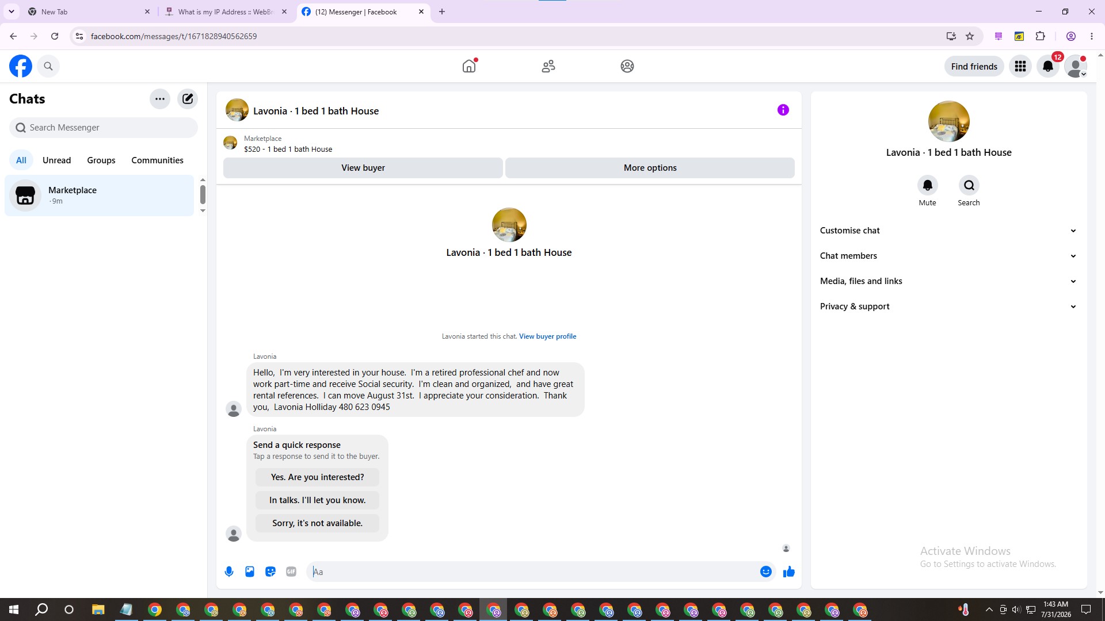
Task: Record a voice clip with microphone icon
Action: [229, 572]
